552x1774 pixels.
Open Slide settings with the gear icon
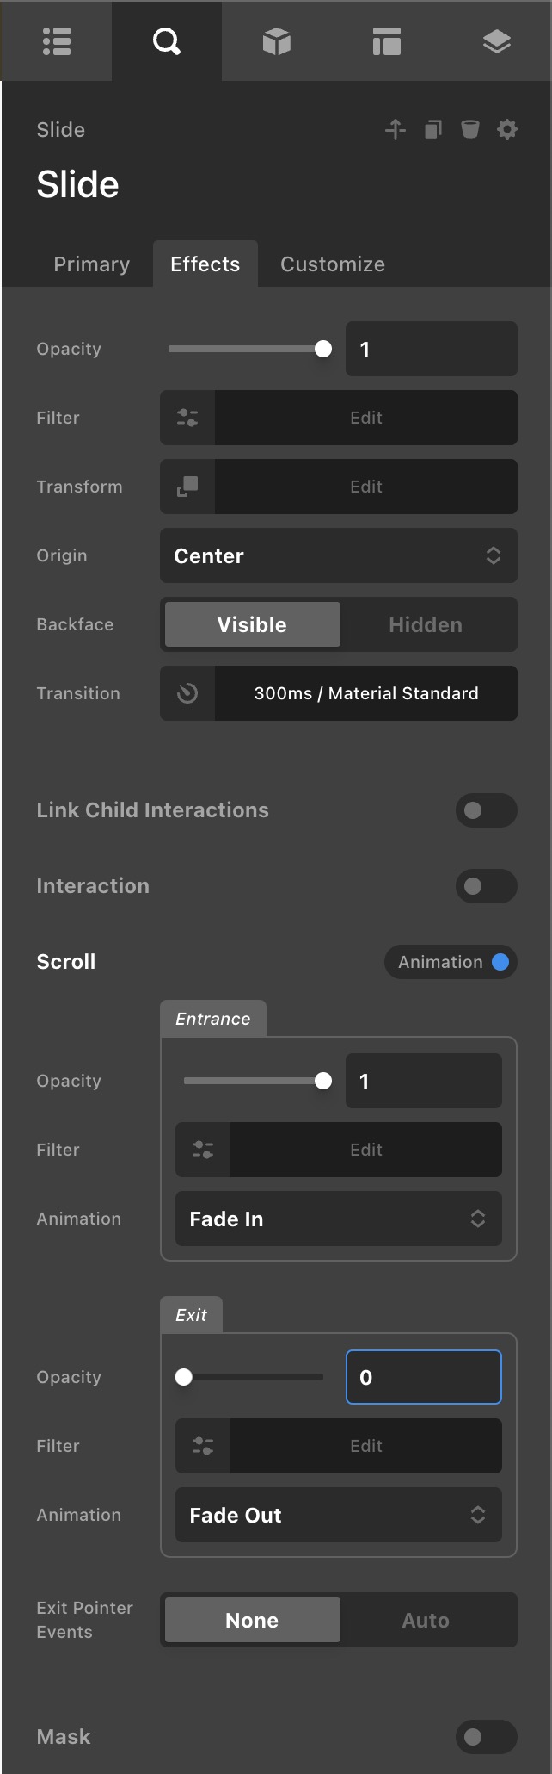506,129
